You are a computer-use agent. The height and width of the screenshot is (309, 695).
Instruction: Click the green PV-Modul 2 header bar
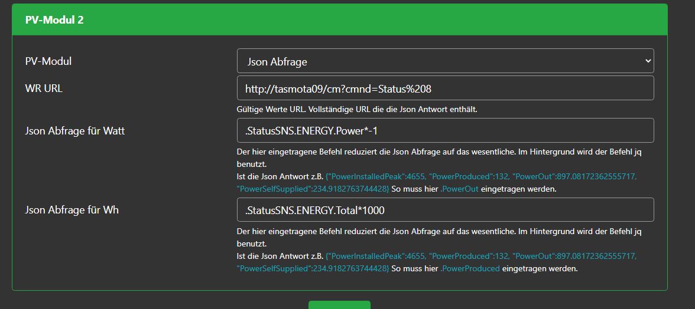coord(339,20)
